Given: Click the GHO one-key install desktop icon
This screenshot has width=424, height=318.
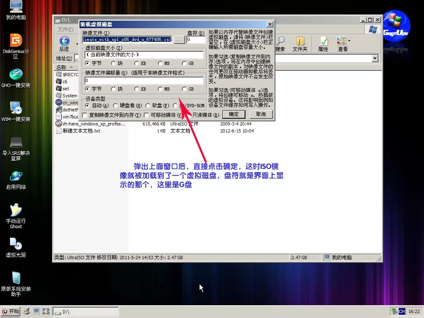Looking at the screenshot, I should coord(16,75).
